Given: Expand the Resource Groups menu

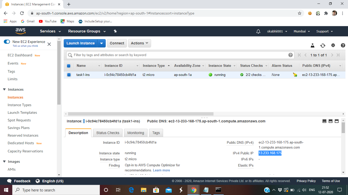Looking at the screenshot, I should (x=87, y=31).
